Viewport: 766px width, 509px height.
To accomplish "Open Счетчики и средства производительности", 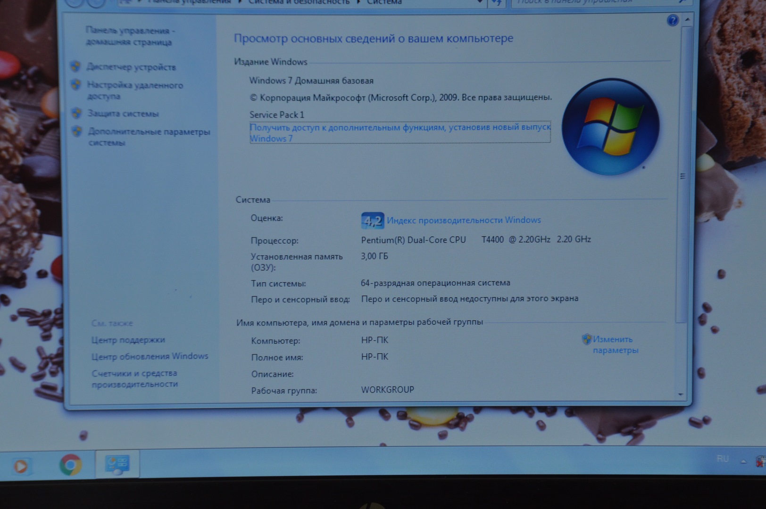I will 135,378.
